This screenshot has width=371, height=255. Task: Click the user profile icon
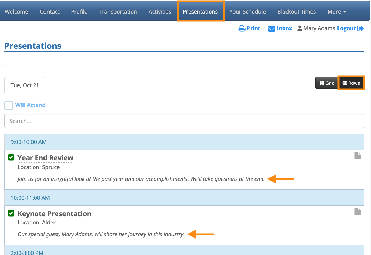coord(300,28)
